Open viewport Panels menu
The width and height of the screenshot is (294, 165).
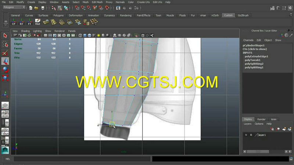(x=72, y=31)
